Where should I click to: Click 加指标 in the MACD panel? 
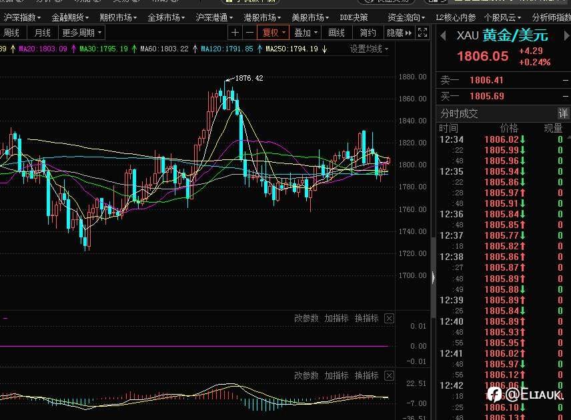tap(336, 375)
